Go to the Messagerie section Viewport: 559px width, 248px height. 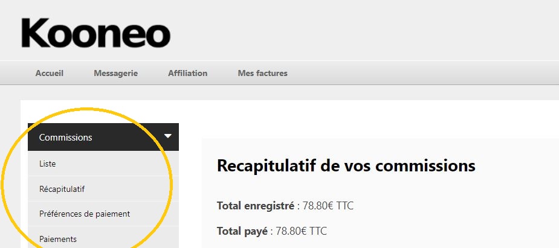coord(115,73)
